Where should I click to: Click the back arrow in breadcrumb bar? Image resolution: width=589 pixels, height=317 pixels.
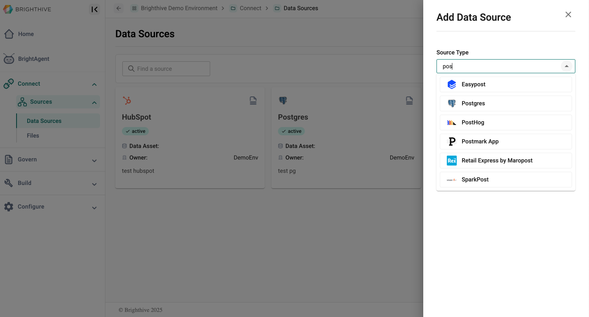pos(119,8)
